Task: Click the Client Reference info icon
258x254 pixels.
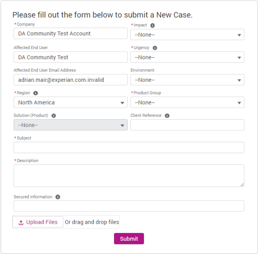Action: point(167,116)
